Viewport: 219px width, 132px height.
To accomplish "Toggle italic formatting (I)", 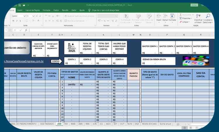I will (x=17, y=21).
